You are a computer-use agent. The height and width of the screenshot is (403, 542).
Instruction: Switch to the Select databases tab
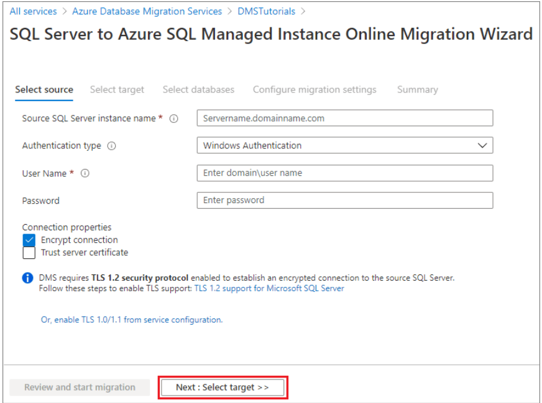point(198,89)
